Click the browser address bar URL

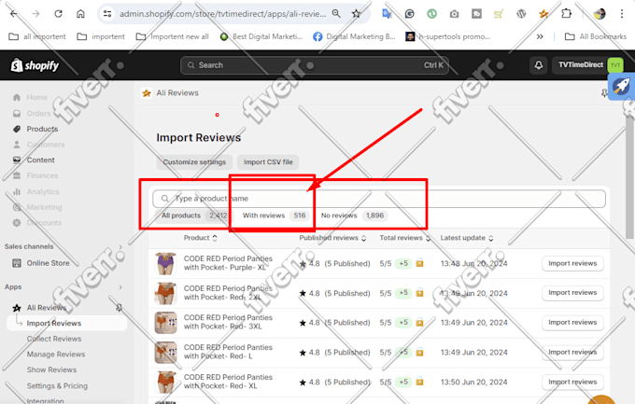coord(222,14)
